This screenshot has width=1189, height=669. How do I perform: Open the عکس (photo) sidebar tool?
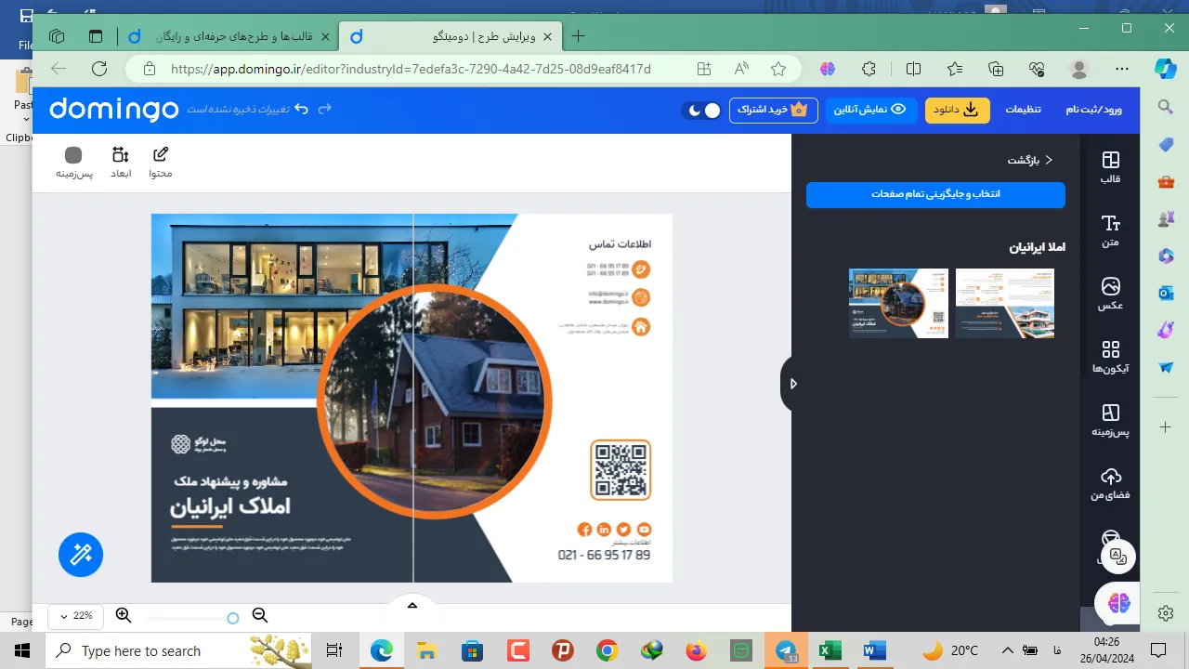pyautogui.click(x=1110, y=294)
